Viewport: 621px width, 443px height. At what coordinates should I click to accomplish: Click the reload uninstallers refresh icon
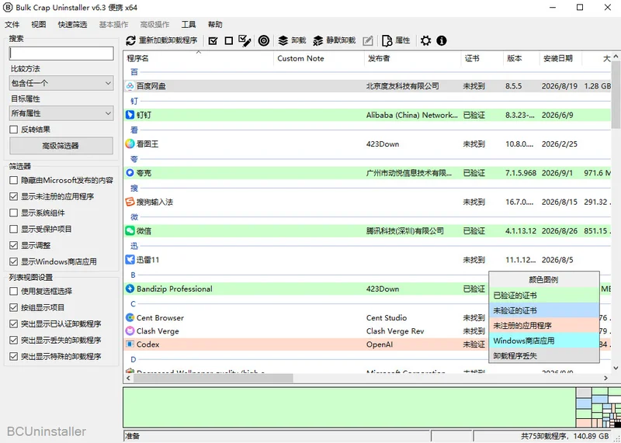point(130,41)
